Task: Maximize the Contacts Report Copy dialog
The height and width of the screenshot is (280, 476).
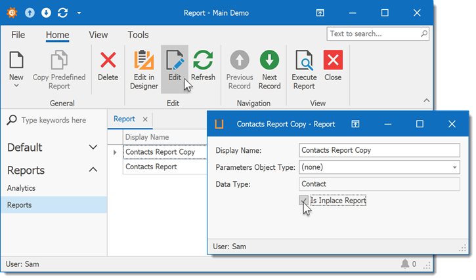Action: coord(420,124)
